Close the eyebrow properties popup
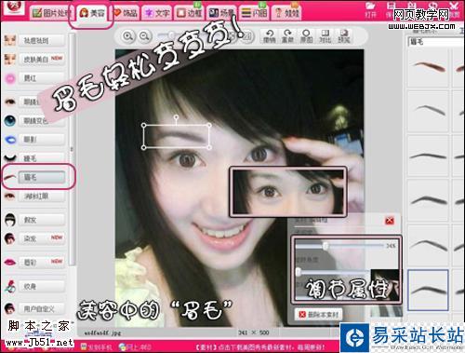The width and height of the screenshot is (465, 353). pyautogui.click(x=390, y=221)
